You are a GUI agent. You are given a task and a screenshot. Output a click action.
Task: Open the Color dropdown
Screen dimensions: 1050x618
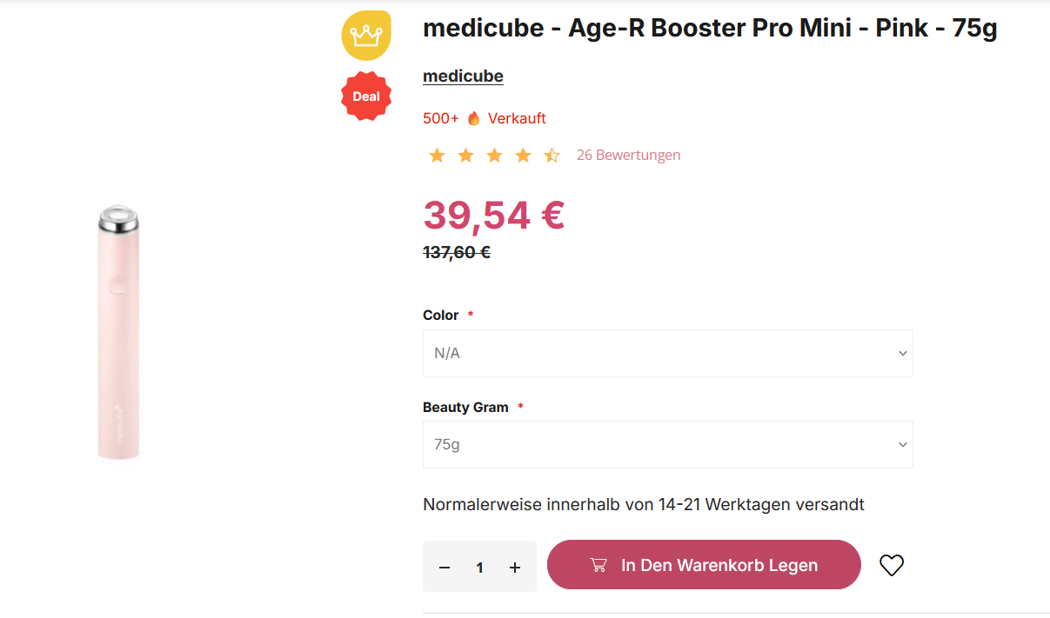click(x=667, y=354)
